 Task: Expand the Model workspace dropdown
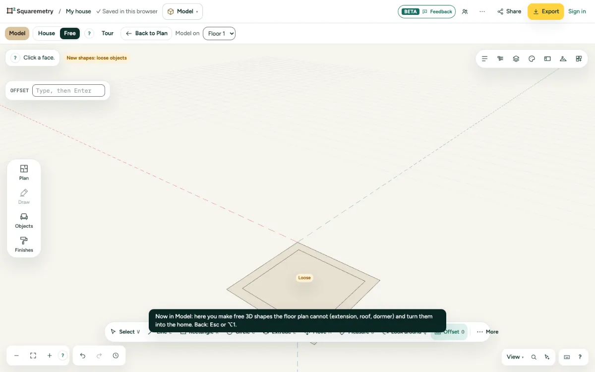[182, 11]
